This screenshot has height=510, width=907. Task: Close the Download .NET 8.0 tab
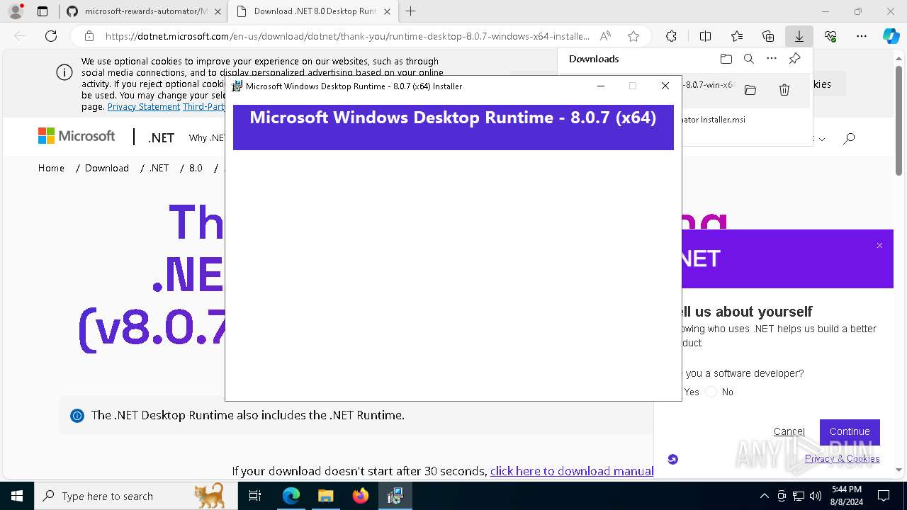tap(387, 11)
